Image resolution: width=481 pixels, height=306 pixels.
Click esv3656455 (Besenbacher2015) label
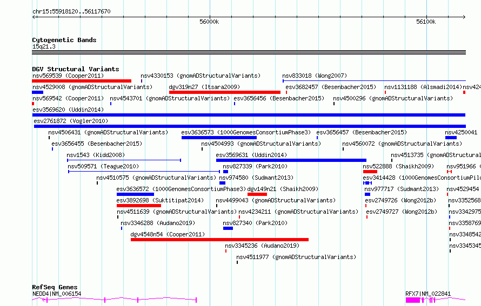pyautogui.click(x=97, y=144)
